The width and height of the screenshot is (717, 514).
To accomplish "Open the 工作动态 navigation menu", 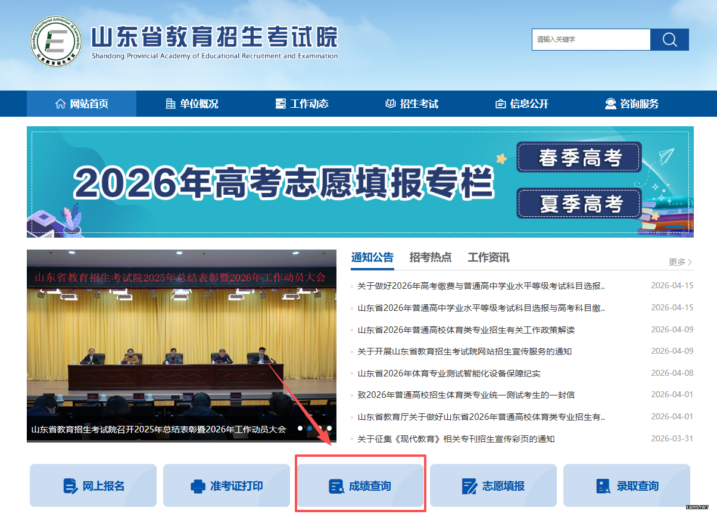I will [302, 104].
